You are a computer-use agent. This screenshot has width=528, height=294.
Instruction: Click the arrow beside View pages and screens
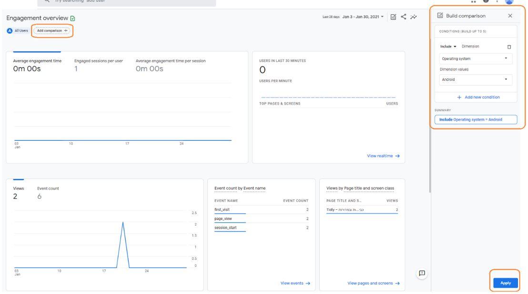[397, 283]
